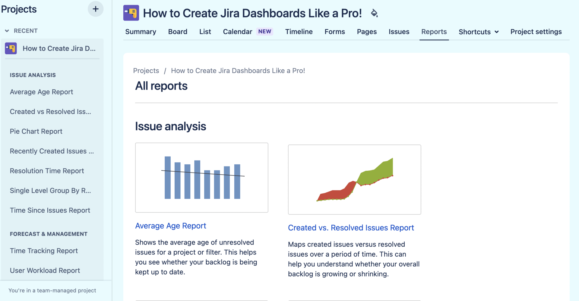Open Created vs. Resolved Issues Report link

[351, 228]
